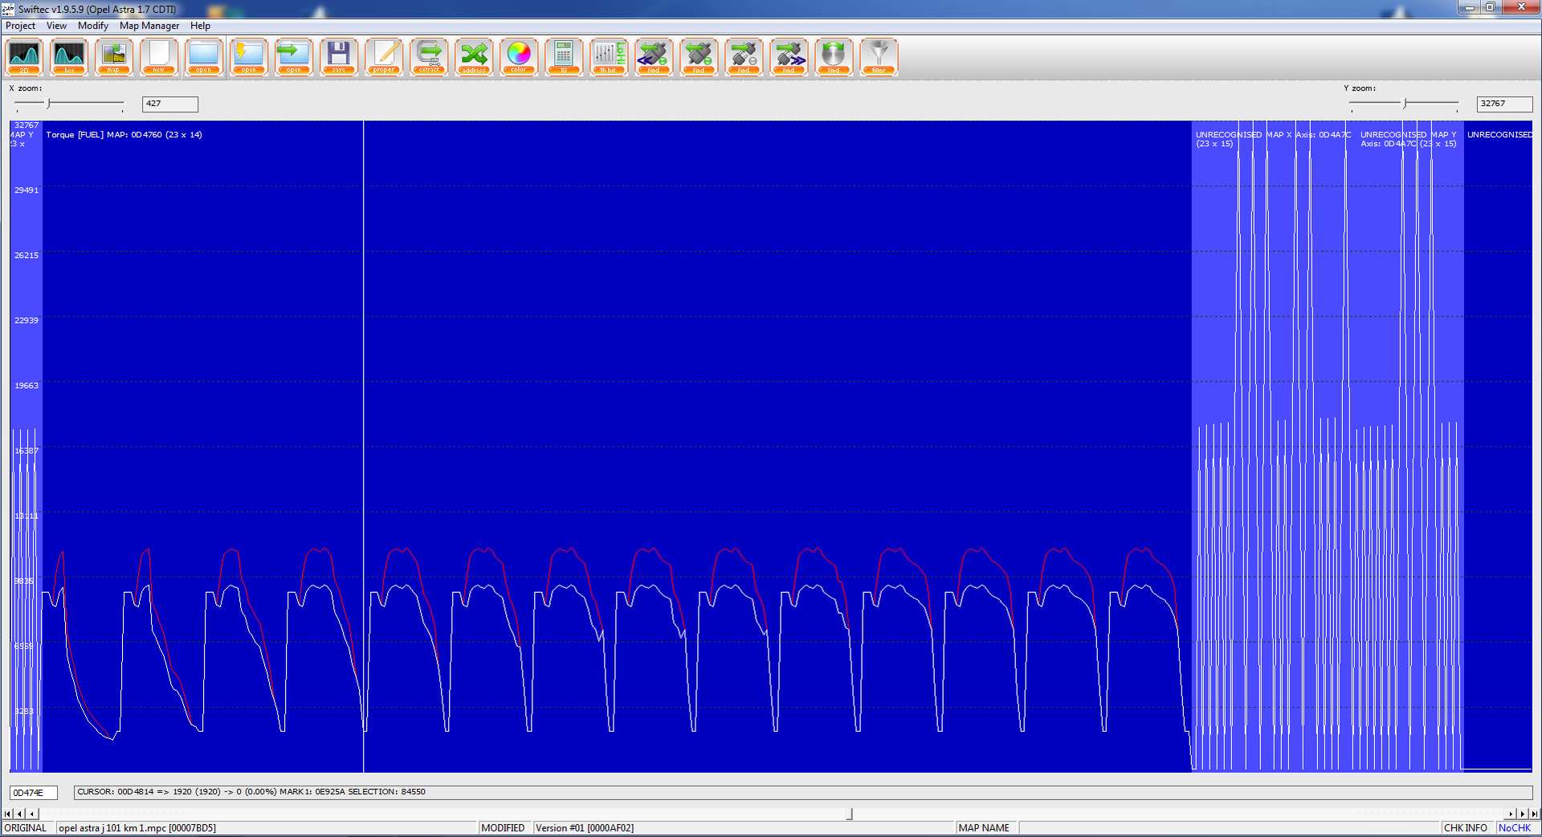Click the lightning folder 'open' icon
The image size is (1542, 837).
[x=249, y=56]
